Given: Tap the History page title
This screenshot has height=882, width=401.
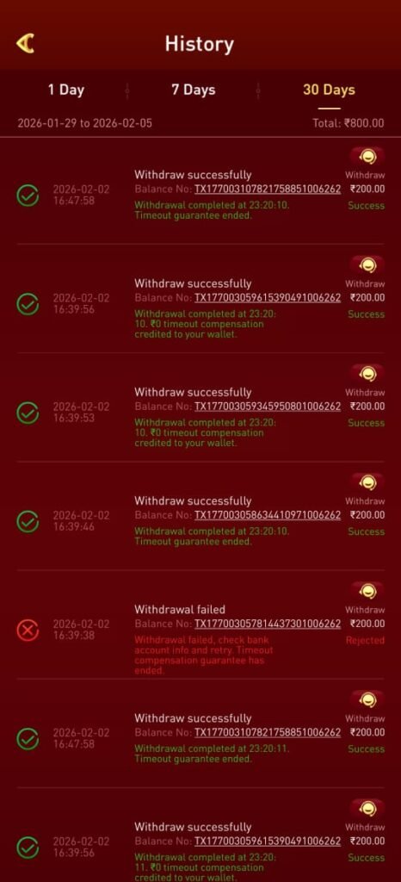Looking at the screenshot, I should pyautogui.click(x=200, y=44).
